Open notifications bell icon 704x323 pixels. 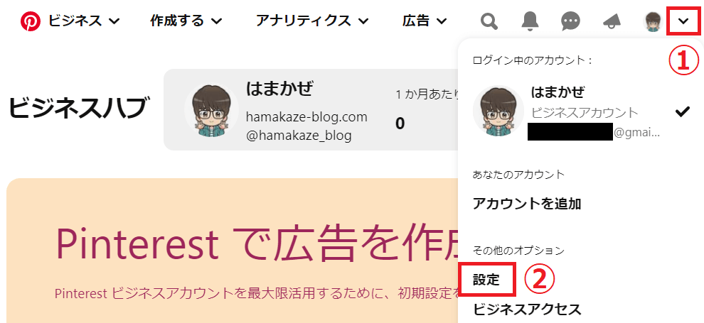pyautogui.click(x=530, y=21)
